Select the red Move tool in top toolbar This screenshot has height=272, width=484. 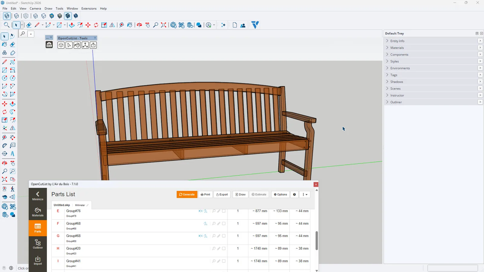pos(88,25)
